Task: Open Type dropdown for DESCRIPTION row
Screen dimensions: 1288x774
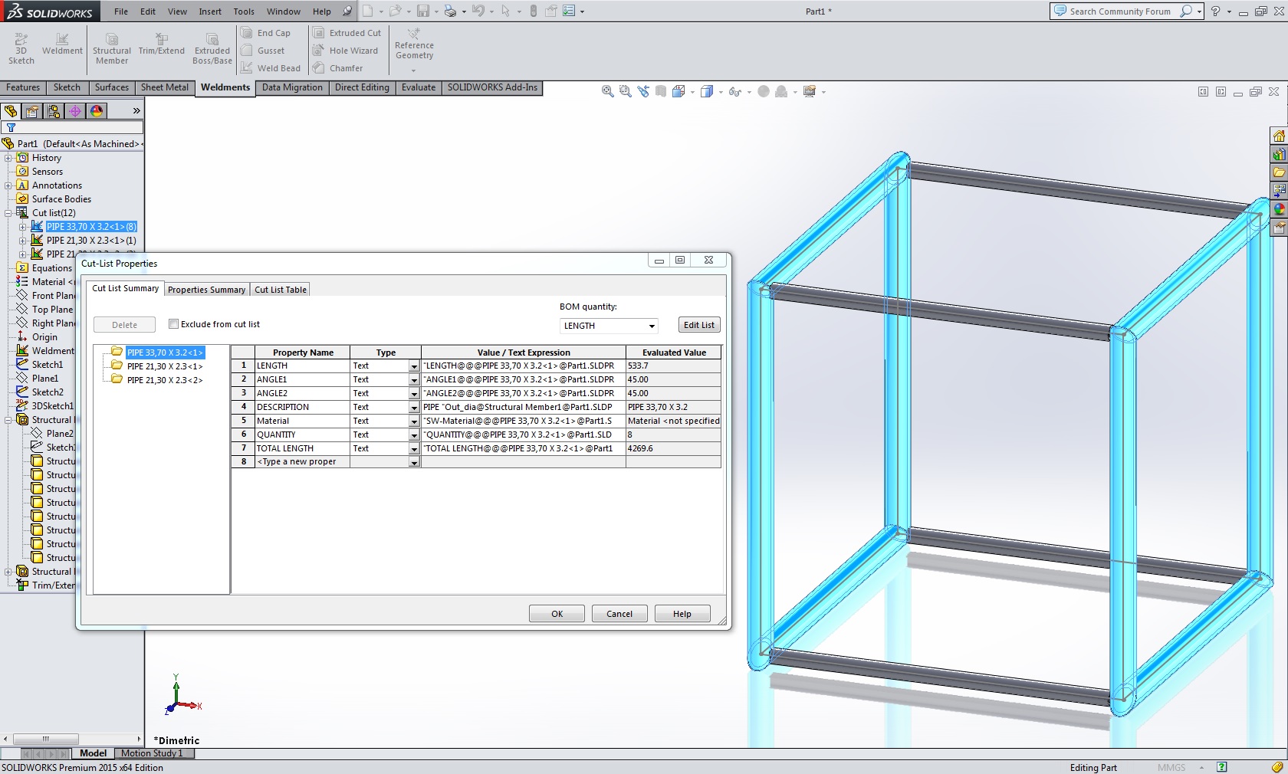Action: pos(414,408)
